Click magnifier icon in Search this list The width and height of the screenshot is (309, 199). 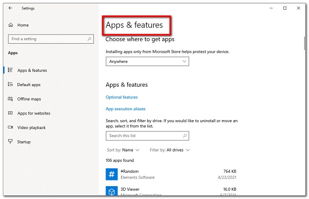[x=185, y=136]
